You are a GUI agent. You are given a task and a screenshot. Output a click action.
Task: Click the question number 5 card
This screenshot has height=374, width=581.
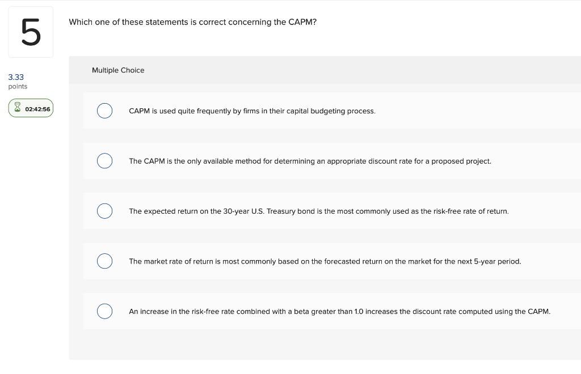(x=31, y=32)
